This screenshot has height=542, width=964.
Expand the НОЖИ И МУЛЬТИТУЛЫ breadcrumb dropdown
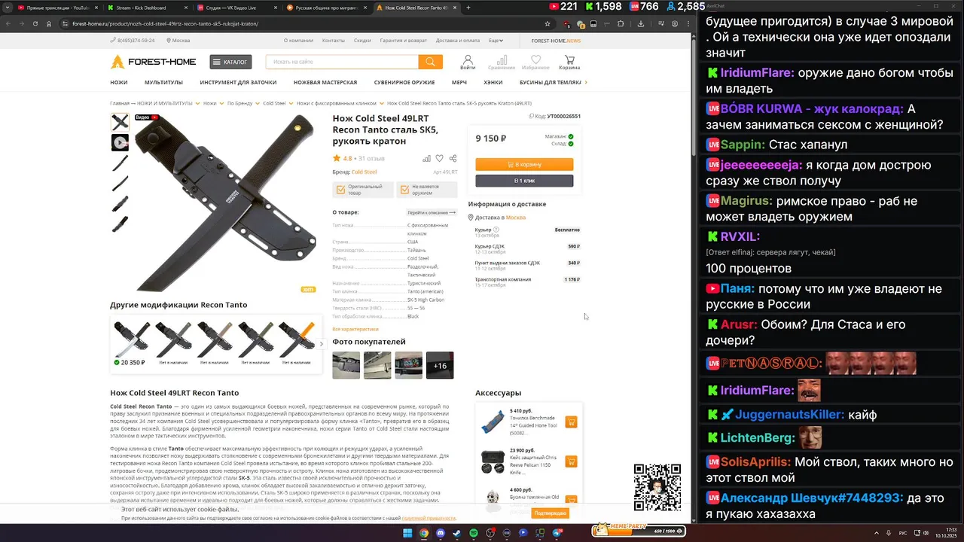pyautogui.click(x=198, y=103)
